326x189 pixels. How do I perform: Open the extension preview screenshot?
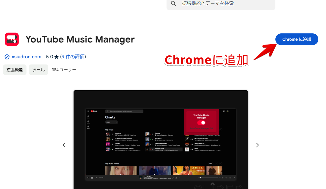(161, 140)
